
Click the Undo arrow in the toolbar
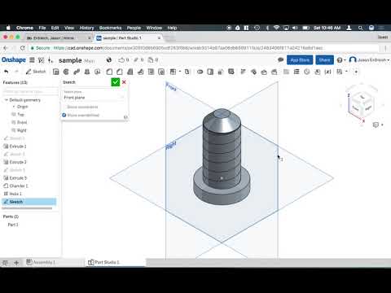7,72
